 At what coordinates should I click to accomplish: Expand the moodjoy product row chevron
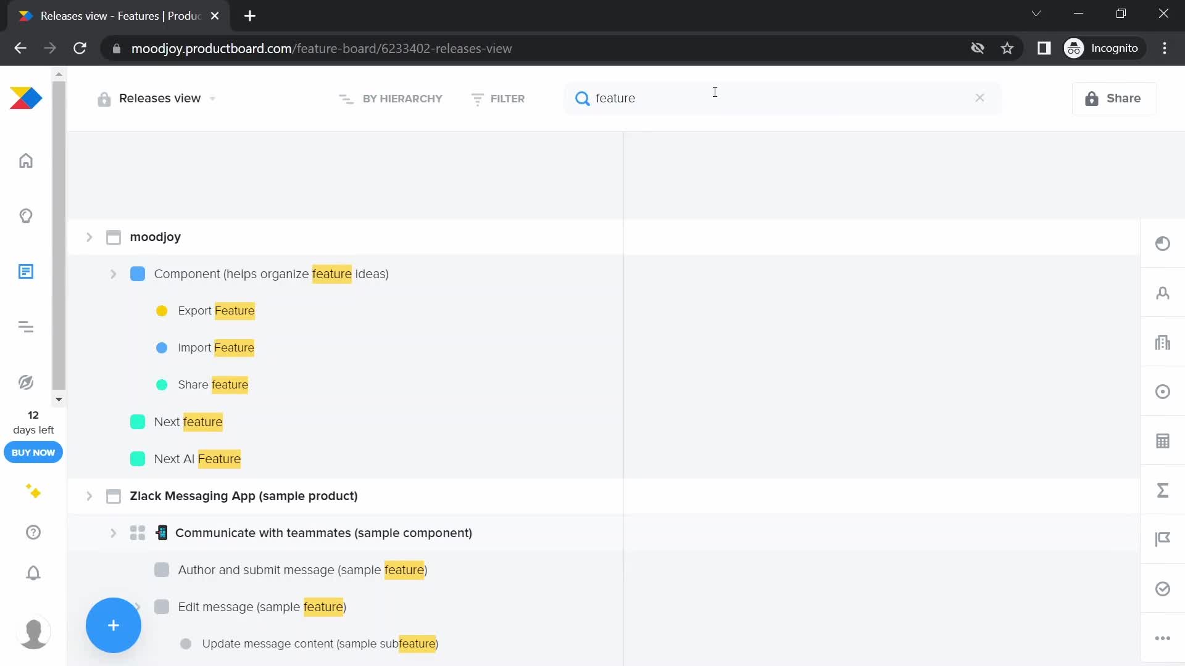(89, 237)
